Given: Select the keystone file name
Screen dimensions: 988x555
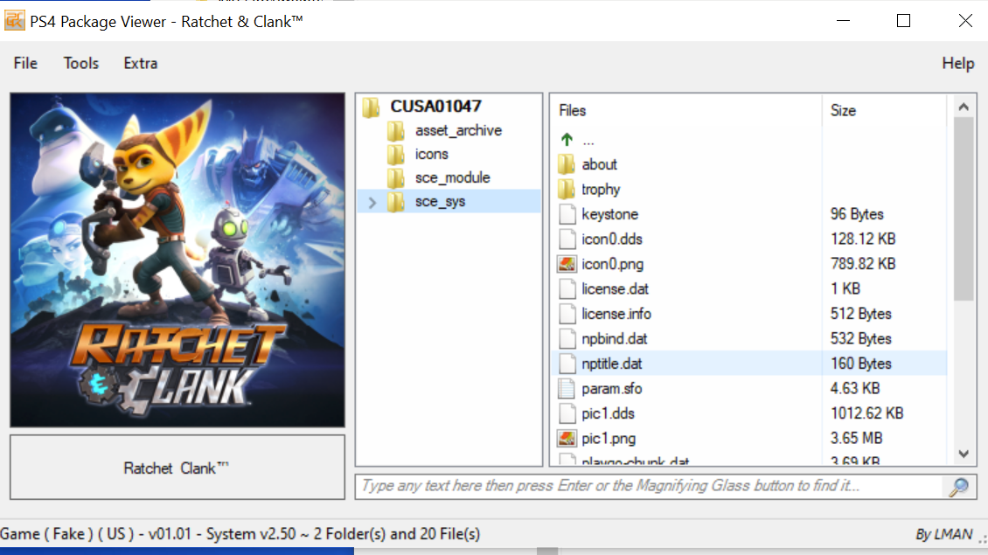Looking at the screenshot, I should 609,214.
